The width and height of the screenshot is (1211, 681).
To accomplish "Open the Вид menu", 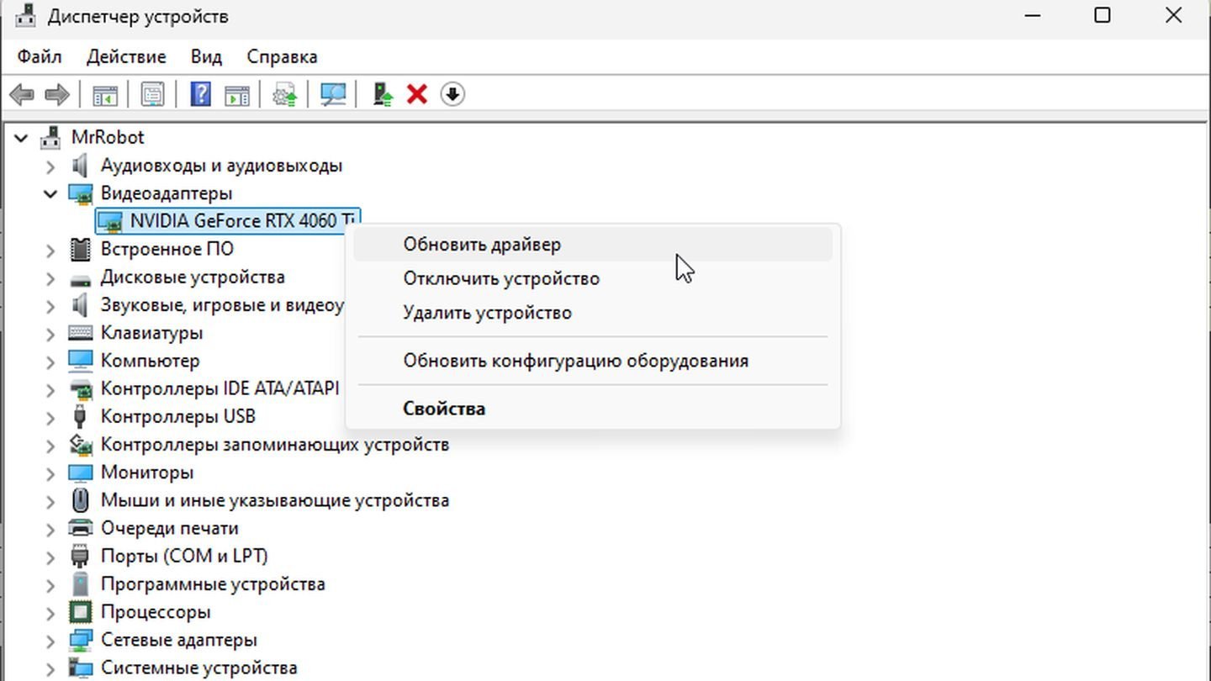I will tap(206, 56).
